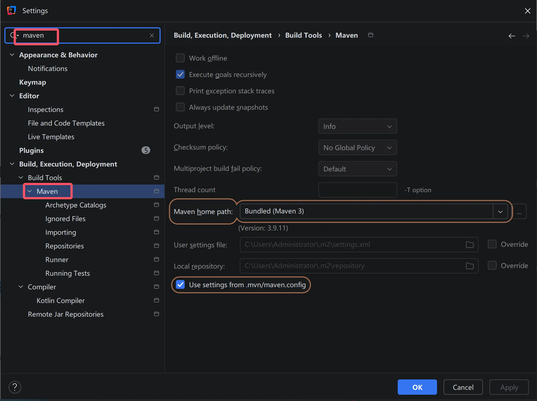Open the Keymap settings page
Viewport: 537px width, 401px height.
(x=33, y=82)
